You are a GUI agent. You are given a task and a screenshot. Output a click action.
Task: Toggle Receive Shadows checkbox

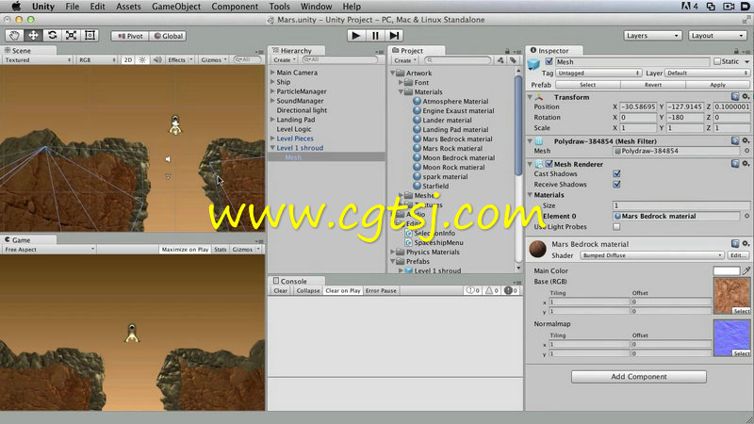pyautogui.click(x=616, y=185)
